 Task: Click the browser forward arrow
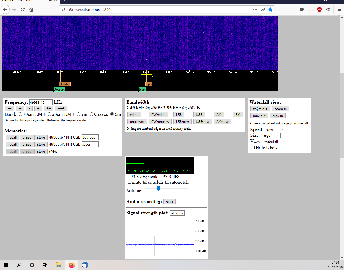(14, 9)
